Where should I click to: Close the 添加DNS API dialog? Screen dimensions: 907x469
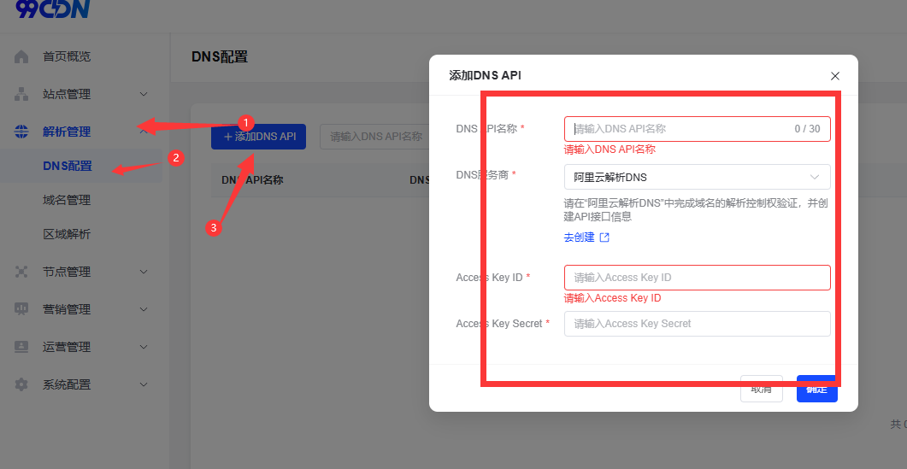coord(834,76)
